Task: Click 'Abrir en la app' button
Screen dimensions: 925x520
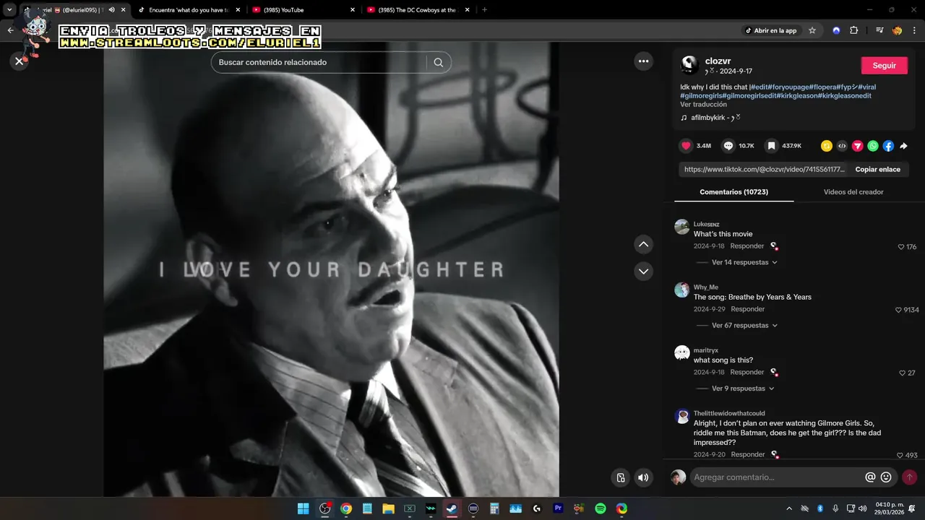Action: click(x=771, y=30)
